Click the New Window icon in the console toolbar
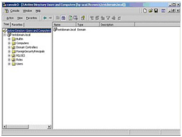The height and width of the screenshot is (137, 182). click(x=163, y=11)
